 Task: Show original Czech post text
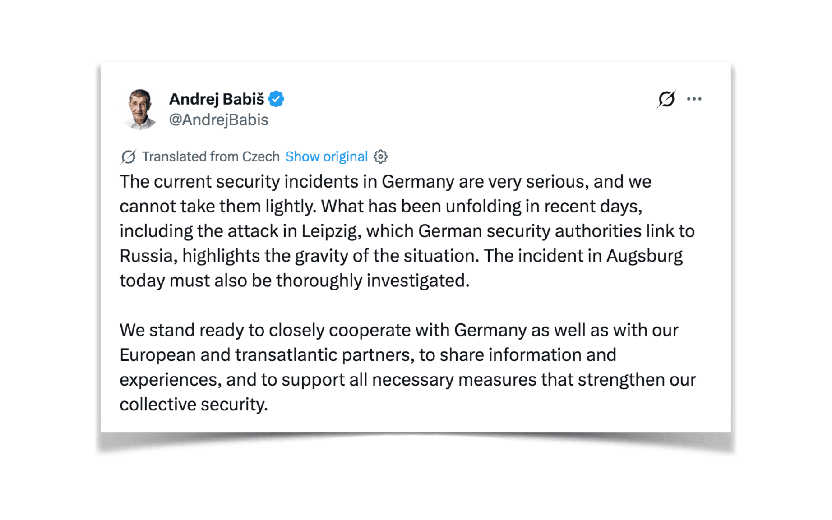[326, 156]
